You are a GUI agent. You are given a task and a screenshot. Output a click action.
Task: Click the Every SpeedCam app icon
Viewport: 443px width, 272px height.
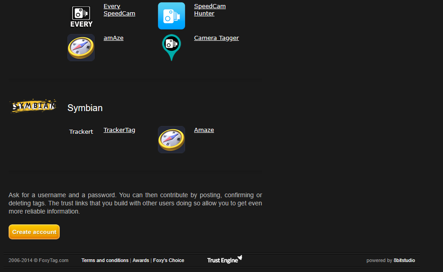(x=81, y=16)
